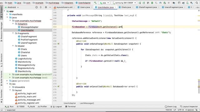Show hidden editor tabs dropdown
Image resolution: width=200 pixels, height=112 pixels.
[x=198, y=7]
